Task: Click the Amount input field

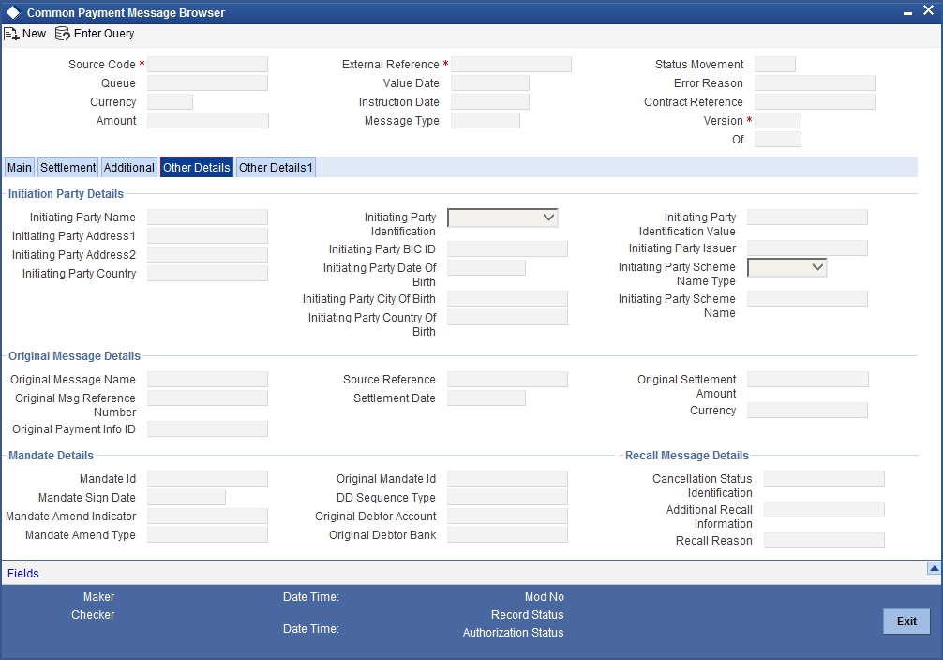Action: coord(208,120)
